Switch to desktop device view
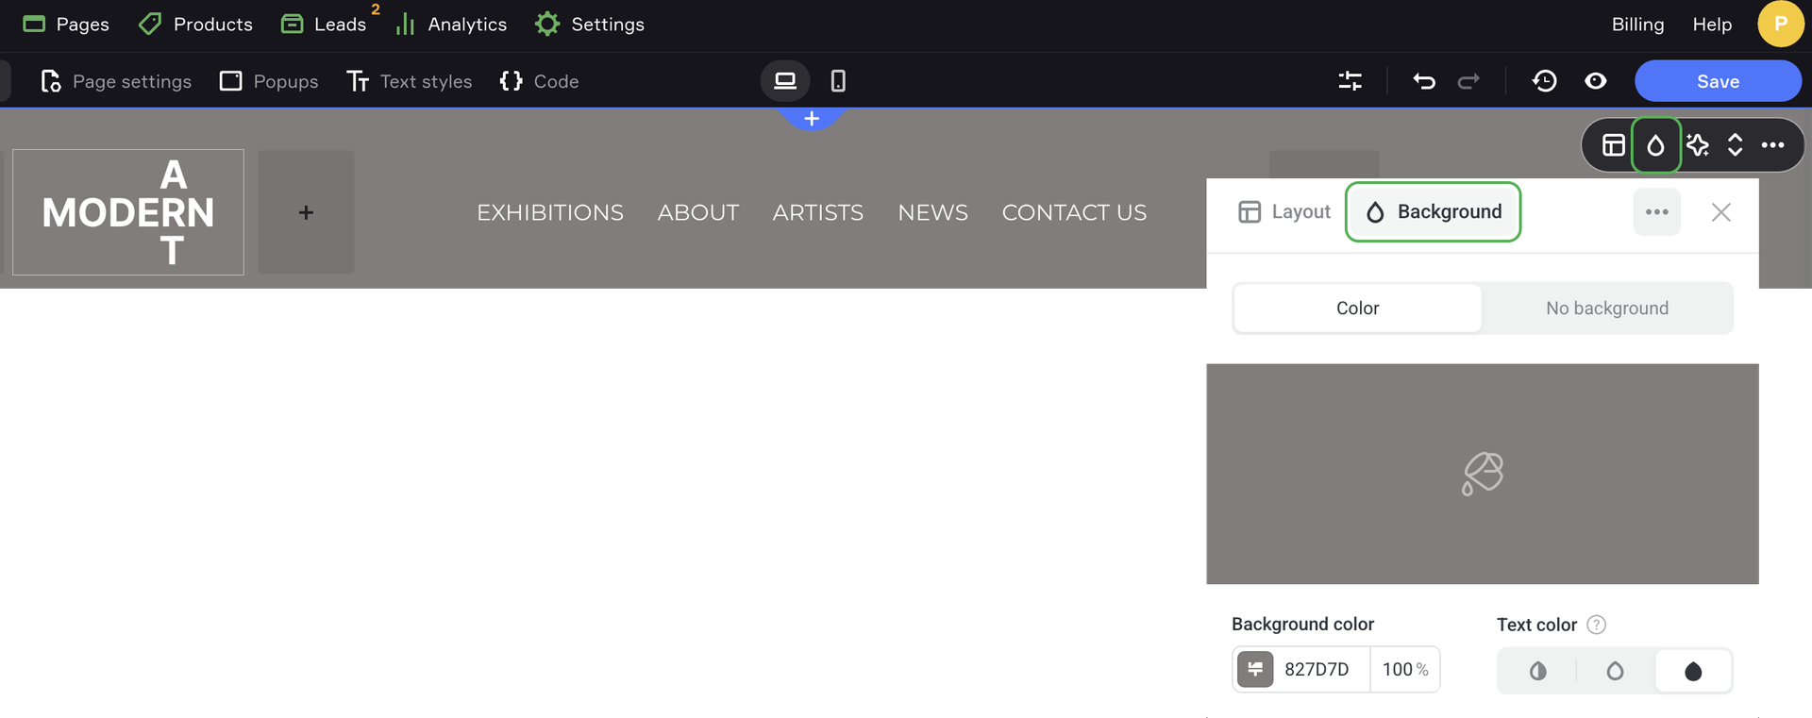This screenshot has height=718, width=1812. pos(785,81)
